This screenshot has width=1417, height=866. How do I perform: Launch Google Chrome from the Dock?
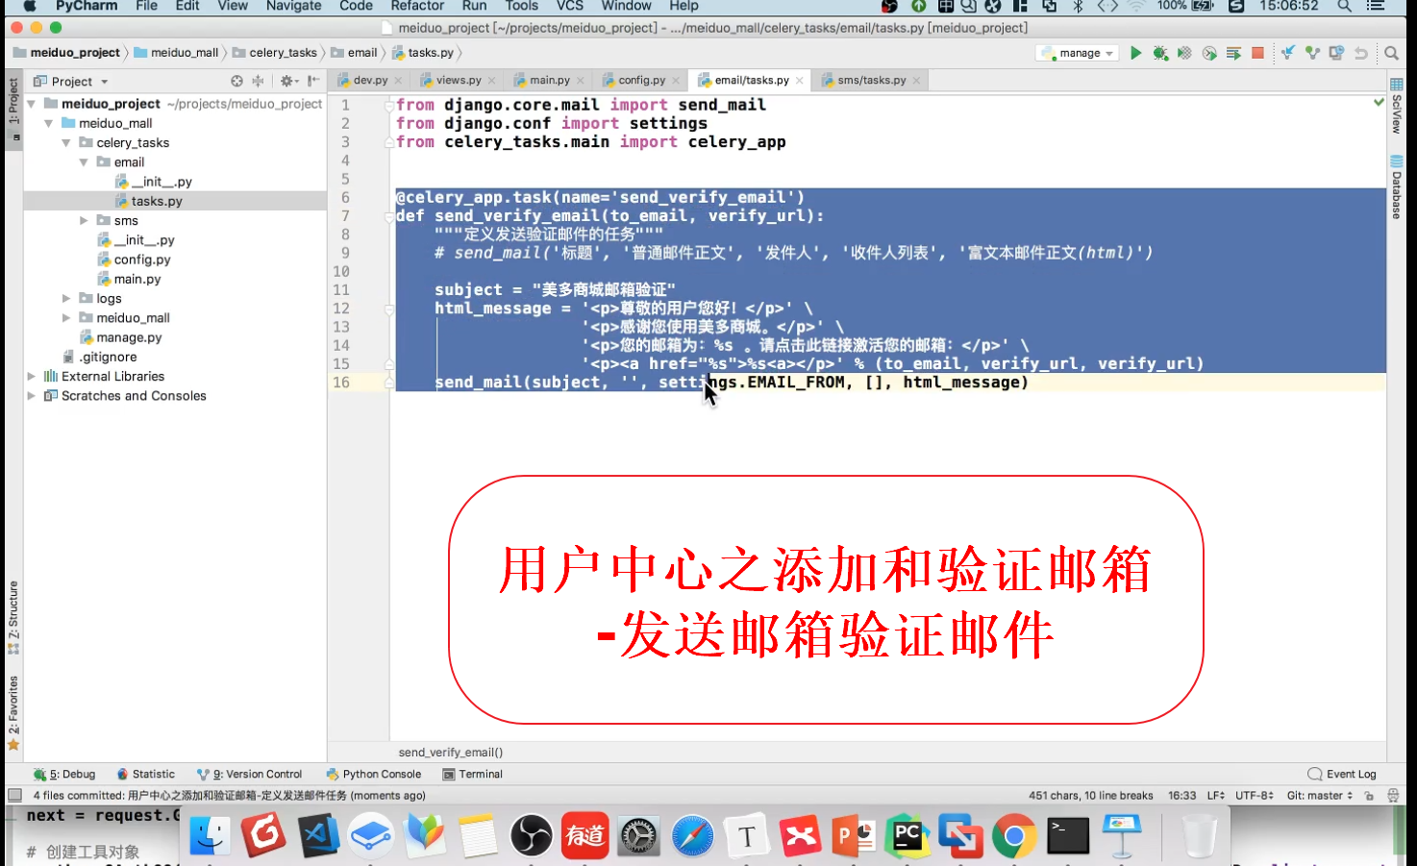(x=1014, y=836)
